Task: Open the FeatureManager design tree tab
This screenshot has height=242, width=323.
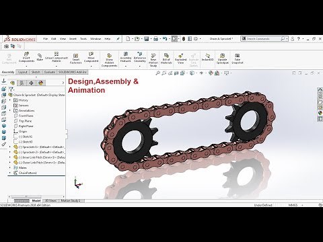Action: pyautogui.click(x=12, y=83)
